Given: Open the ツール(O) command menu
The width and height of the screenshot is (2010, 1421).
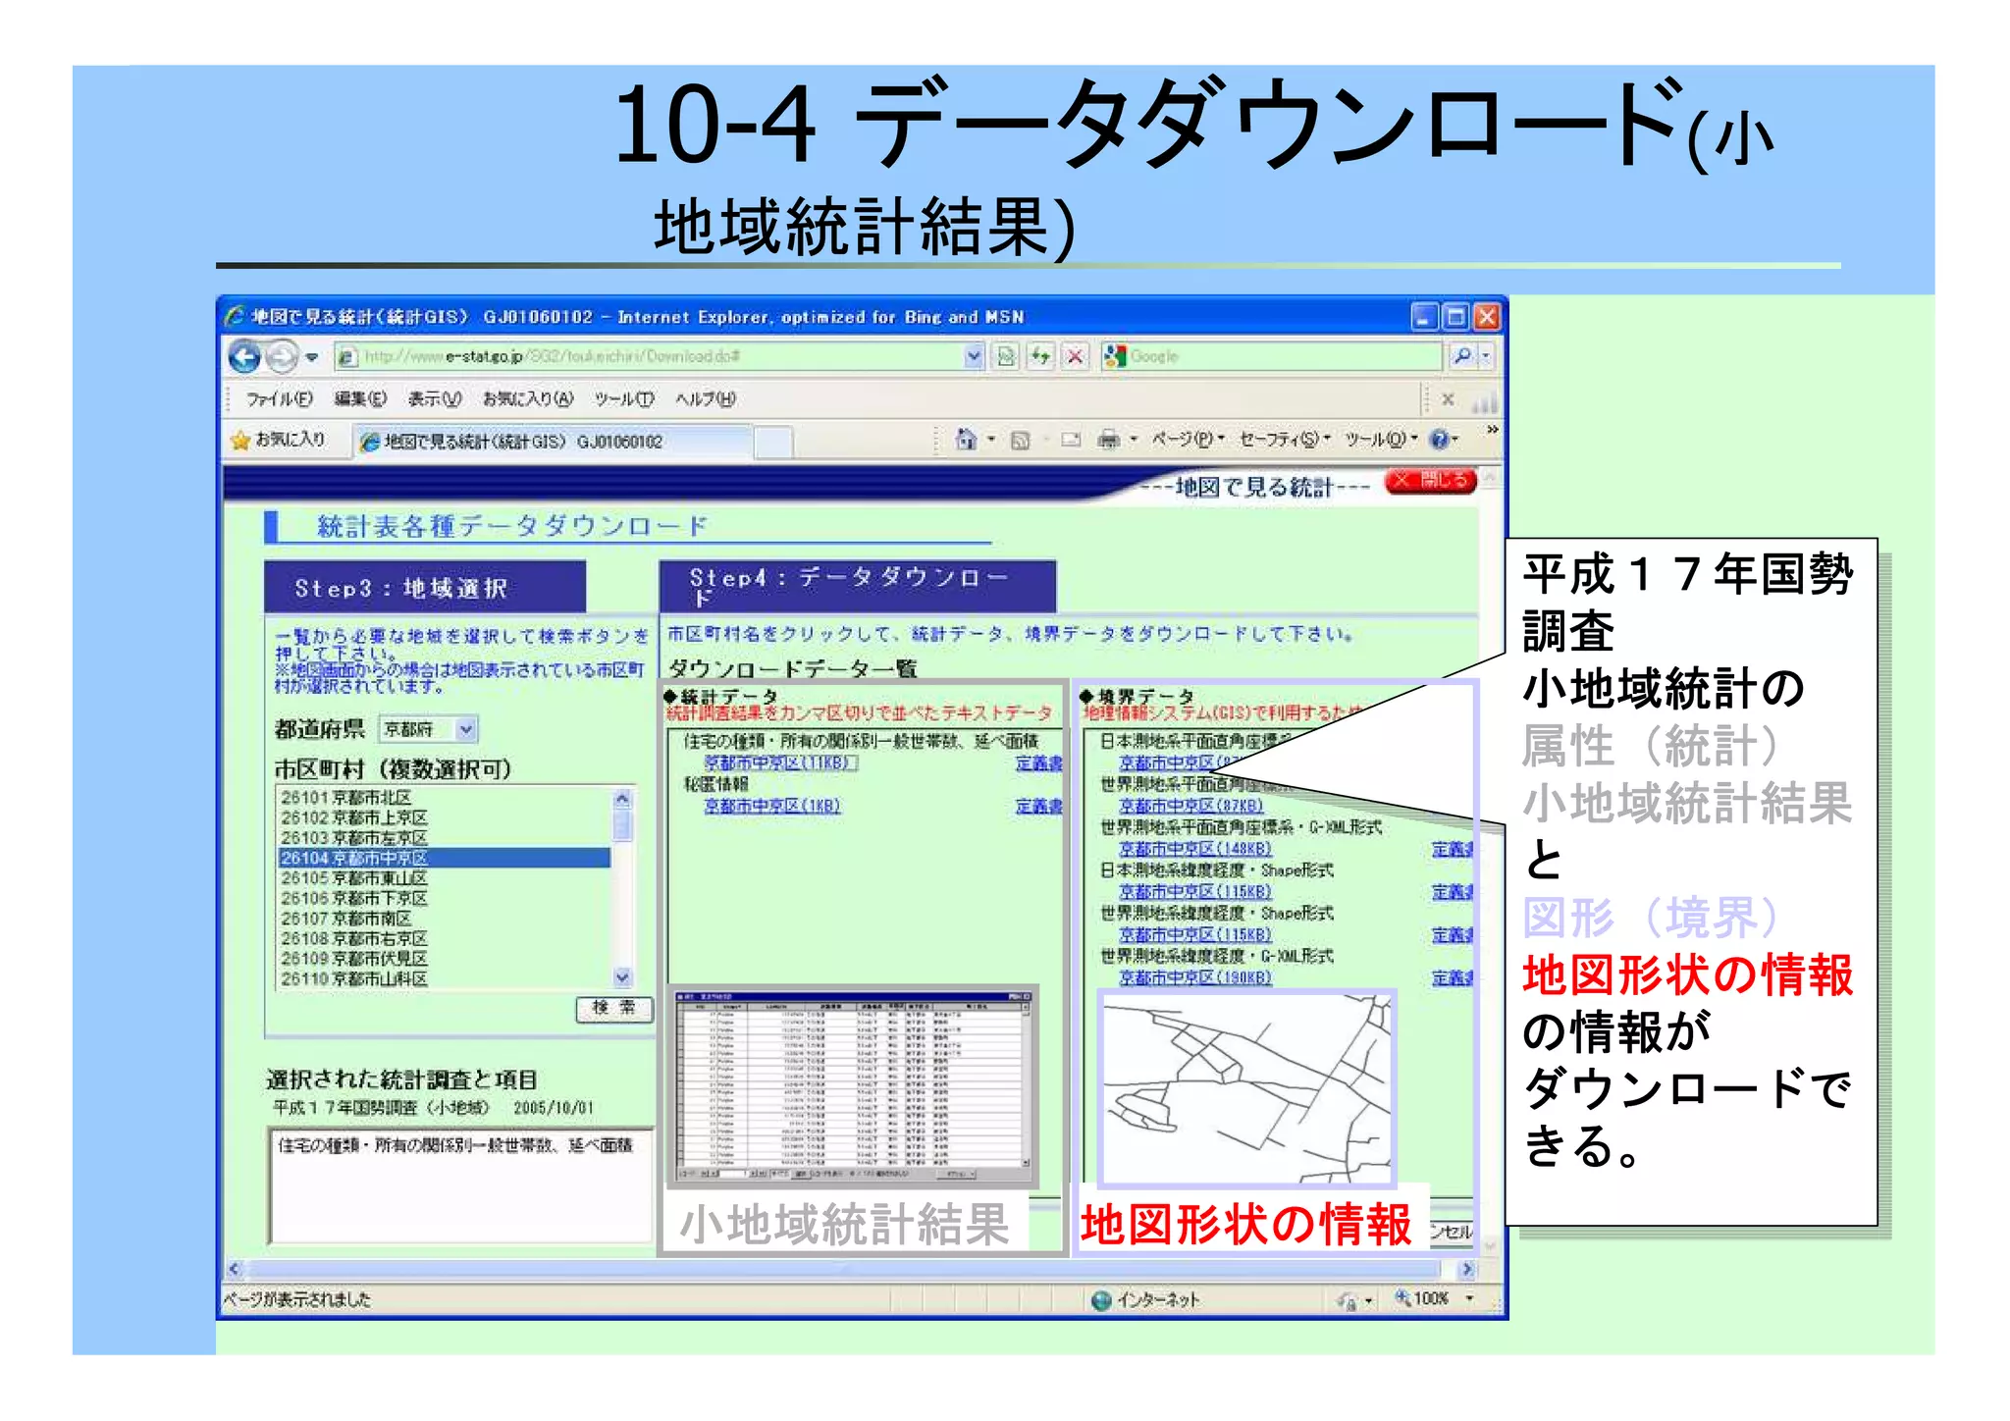Looking at the screenshot, I should pyautogui.click(x=1381, y=440).
